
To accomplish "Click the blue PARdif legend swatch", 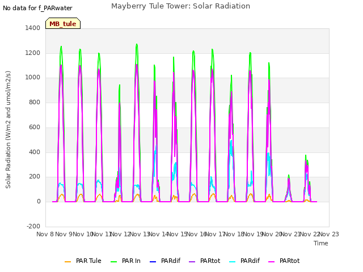I will click(x=153, y=262).
